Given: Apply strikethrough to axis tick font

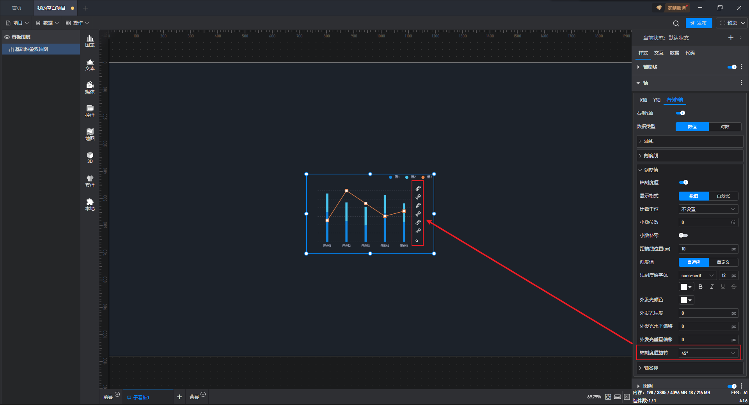Looking at the screenshot, I should tap(734, 287).
